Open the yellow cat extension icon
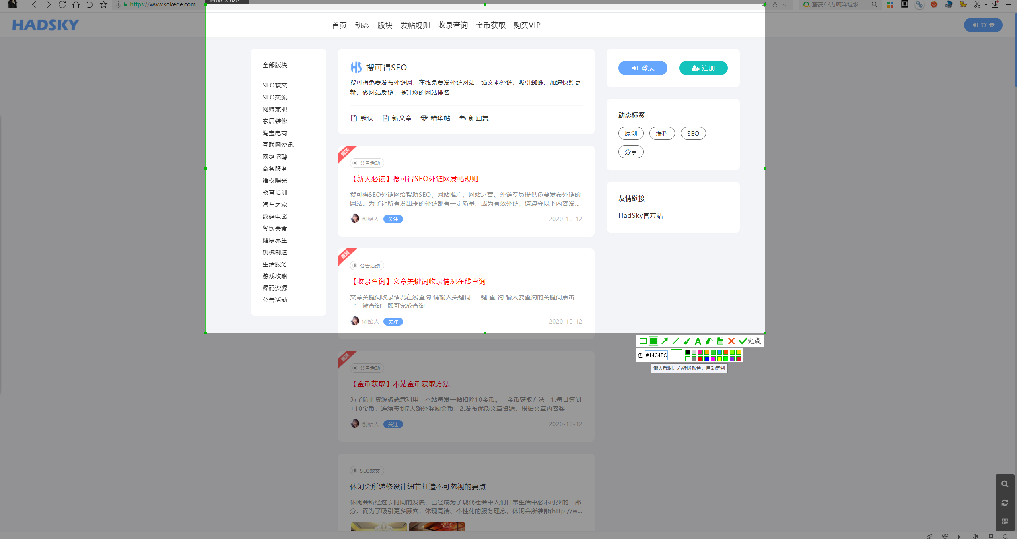1017x539 pixels. (963, 4)
